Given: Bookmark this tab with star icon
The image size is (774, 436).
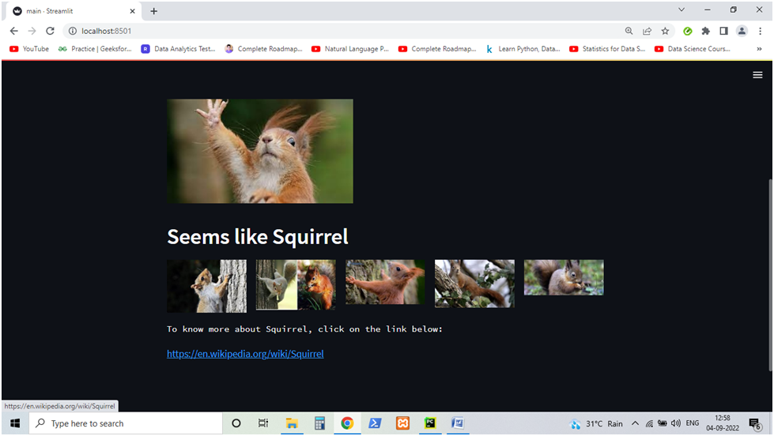Looking at the screenshot, I should (x=665, y=31).
